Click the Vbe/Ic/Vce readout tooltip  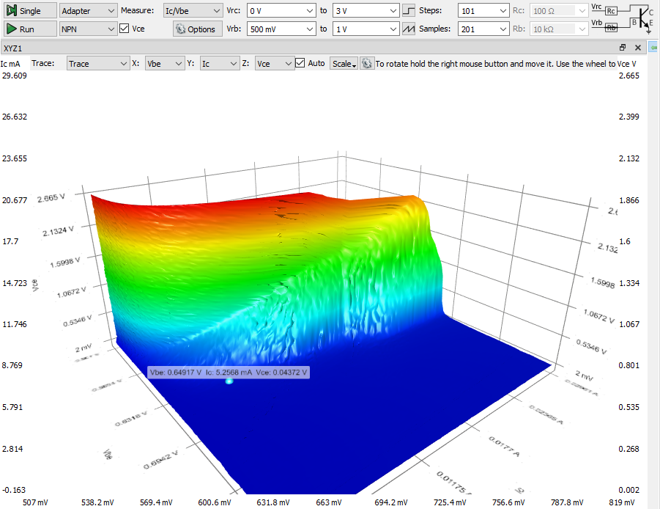pyautogui.click(x=229, y=372)
